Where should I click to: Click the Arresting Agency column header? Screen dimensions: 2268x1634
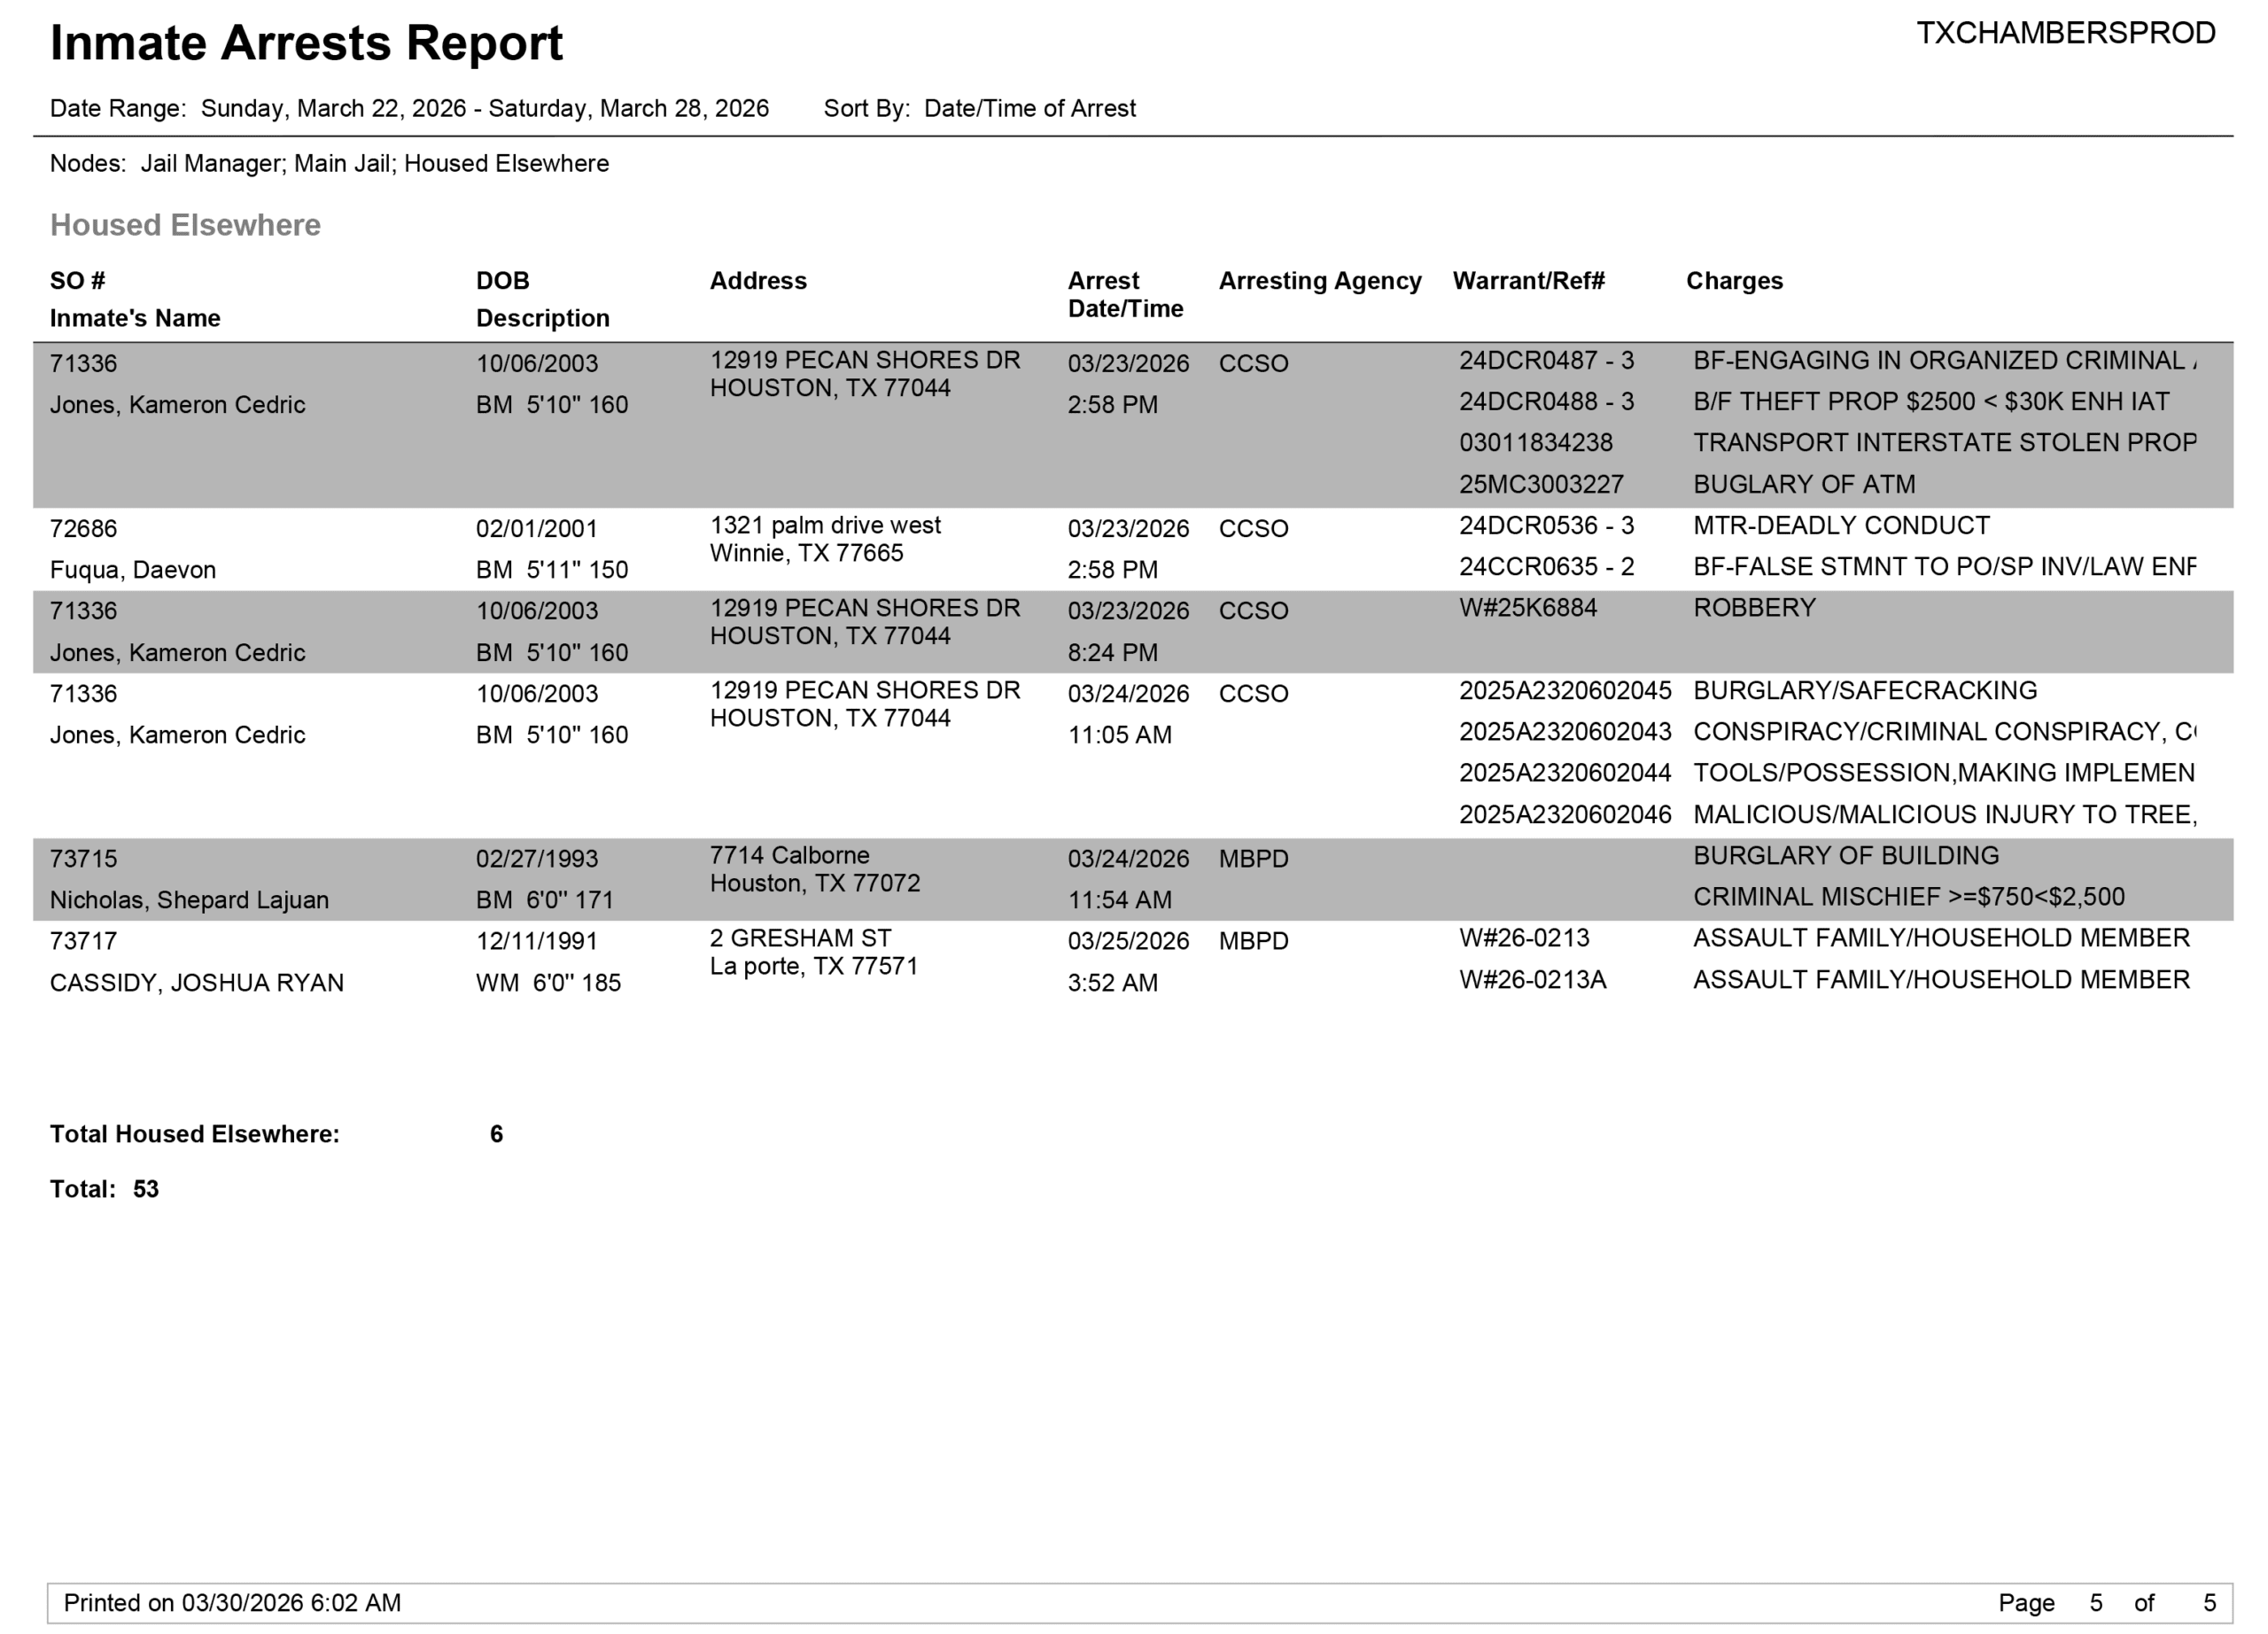[1319, 281]
